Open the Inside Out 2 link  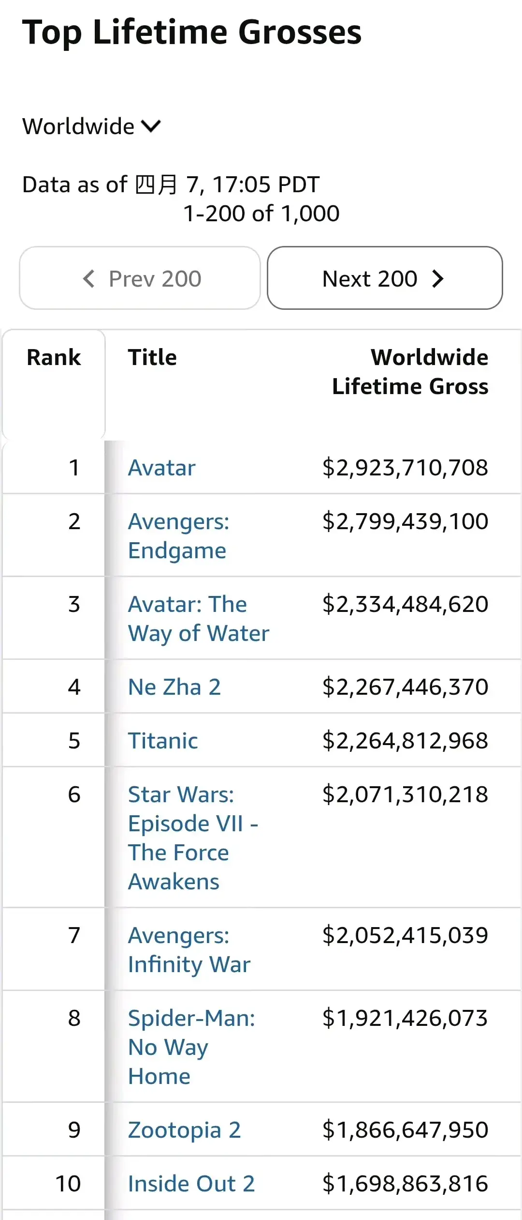tap(191, 1184)
